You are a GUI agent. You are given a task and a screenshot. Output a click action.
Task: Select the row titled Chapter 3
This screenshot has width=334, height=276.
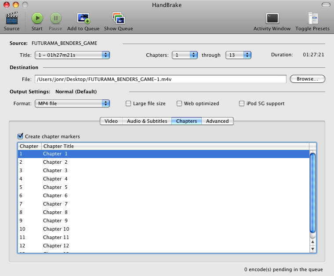point(163,170)
